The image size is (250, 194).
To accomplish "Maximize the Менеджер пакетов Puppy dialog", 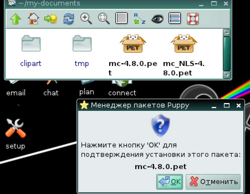I will (x=227, y=105).
